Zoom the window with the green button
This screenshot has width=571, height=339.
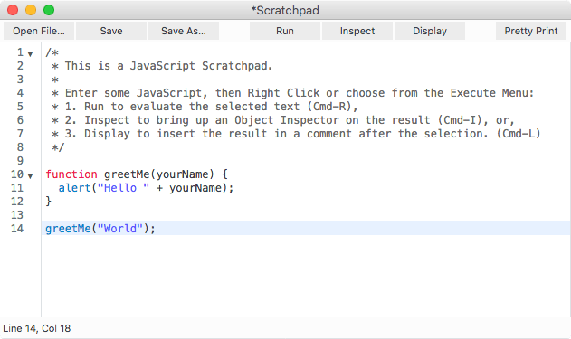[49, 10]
